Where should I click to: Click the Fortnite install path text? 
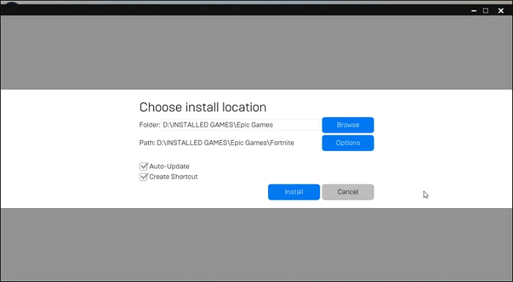[x=226, y=143]
